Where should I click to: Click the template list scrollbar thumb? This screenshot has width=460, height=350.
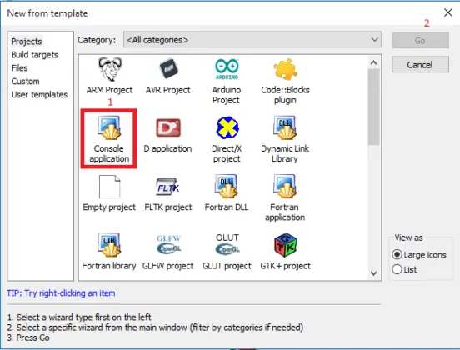pyautogui.click(x=373, y=107)
